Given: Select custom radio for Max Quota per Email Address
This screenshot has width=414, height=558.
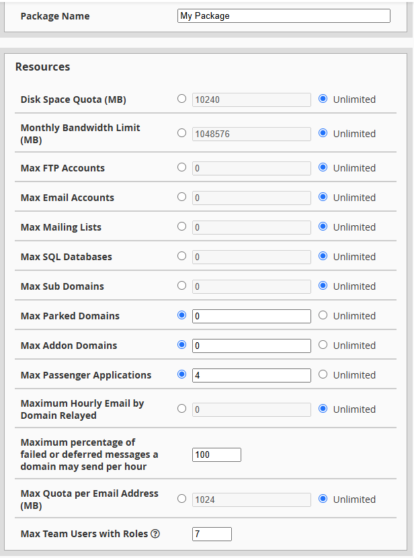Looking at the screenshot, I should (181, 499).
